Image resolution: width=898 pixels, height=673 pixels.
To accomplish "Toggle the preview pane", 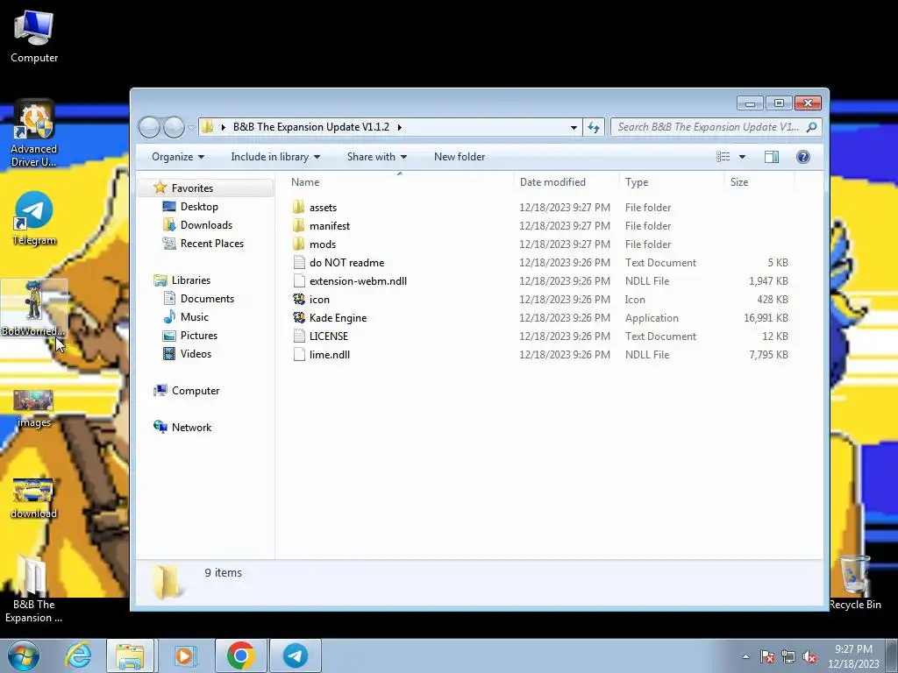I will tap(772, 157).
